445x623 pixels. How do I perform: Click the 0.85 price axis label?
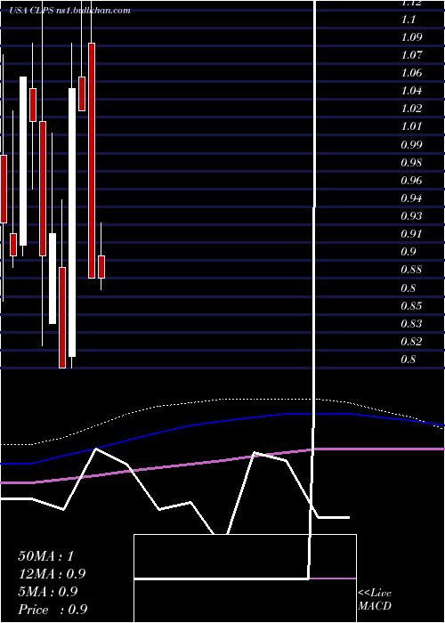coord(411,306)
